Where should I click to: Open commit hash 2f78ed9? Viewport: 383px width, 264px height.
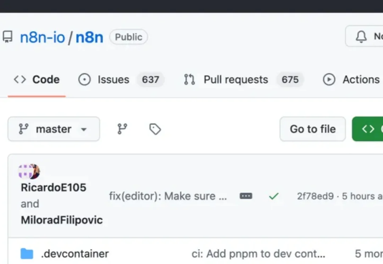click(315, 196)
